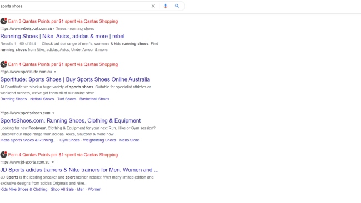This screenshot has height=203, width=361.
Task: Open the 'Women' sitelink under JD Sports
Action: pos(94,190)
